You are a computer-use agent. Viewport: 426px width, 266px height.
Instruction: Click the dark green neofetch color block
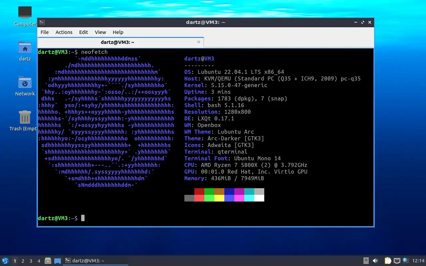tap(209, 192)
